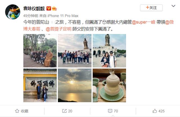
Task: Click the orange V verified badge
Action: tap(49, 8)
